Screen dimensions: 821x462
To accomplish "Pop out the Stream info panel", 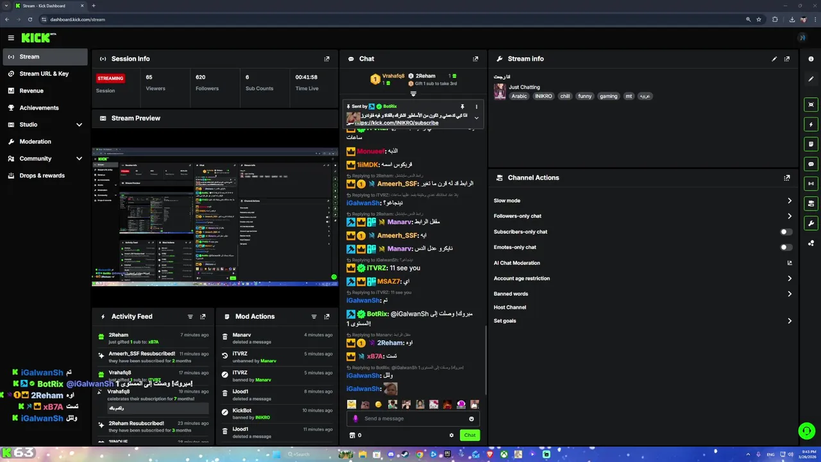I will pos(787,58).
